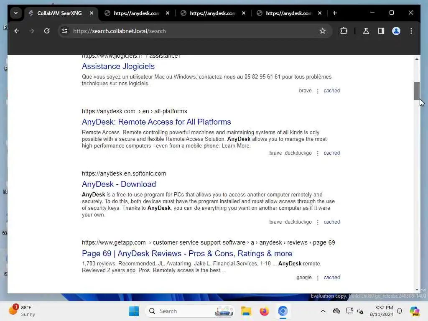Open the AnyDesk - Download result
This screenshot has height=321, width=428.
119,184
